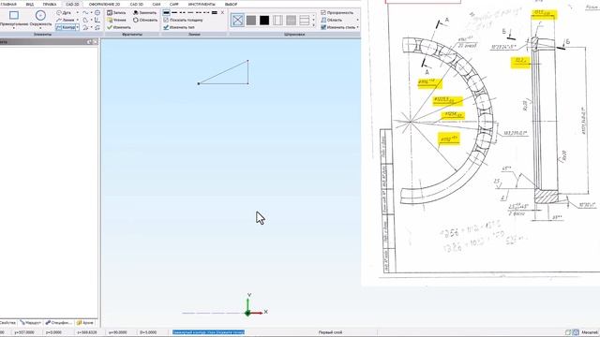Click the X delete line type icon
Viewport: 600px width, 337px height.
(222, 12)
